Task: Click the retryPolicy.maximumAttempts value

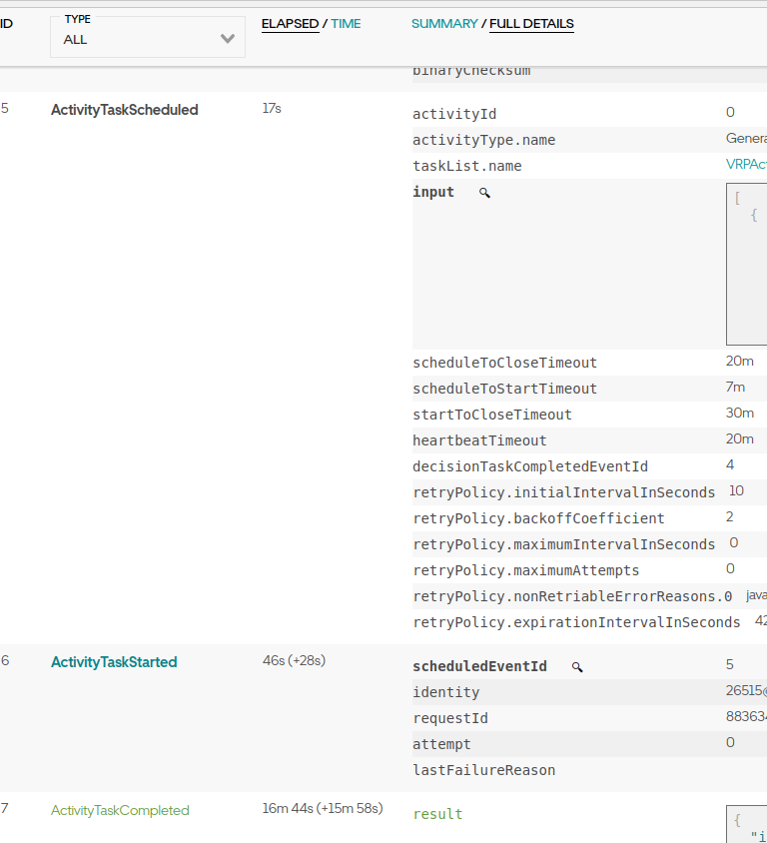Action: (x=730, y=568)
